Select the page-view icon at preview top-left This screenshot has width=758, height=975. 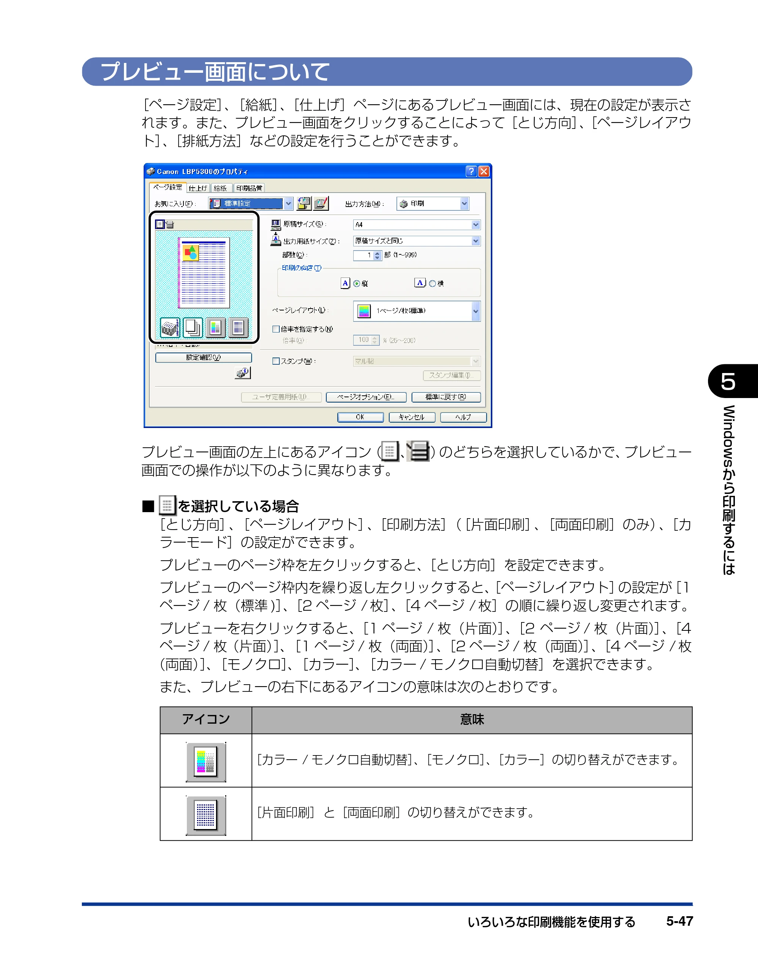[160, 224]
